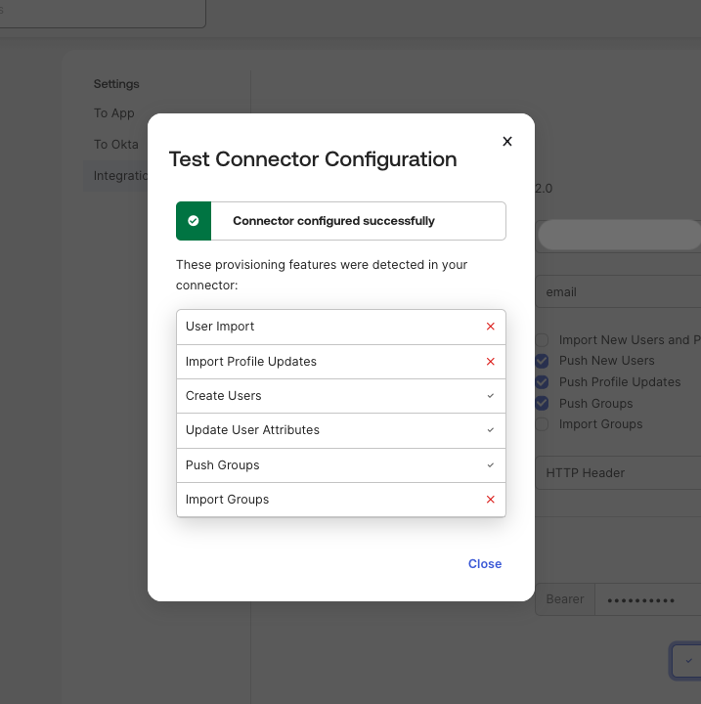
Task: Close the dialog with the X icon
Action: (507, 142)
